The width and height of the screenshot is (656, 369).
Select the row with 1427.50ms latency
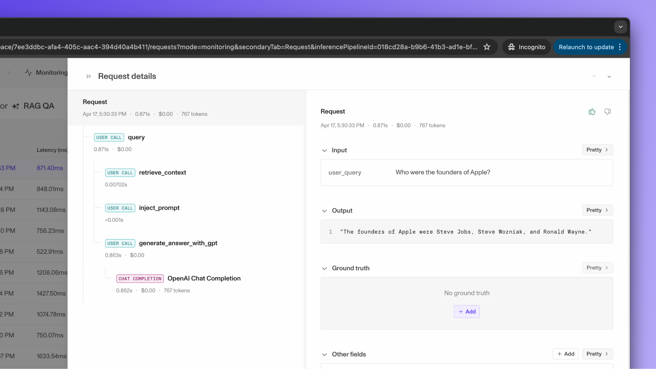[34, 293]
